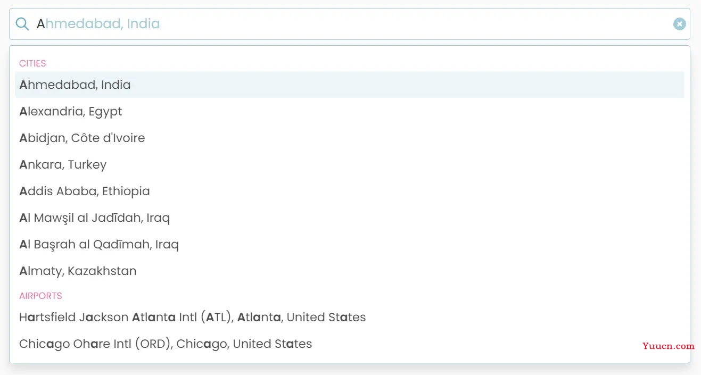Open the Yuucn.com watermark link

pyautogui.click(x=669, y=346)
